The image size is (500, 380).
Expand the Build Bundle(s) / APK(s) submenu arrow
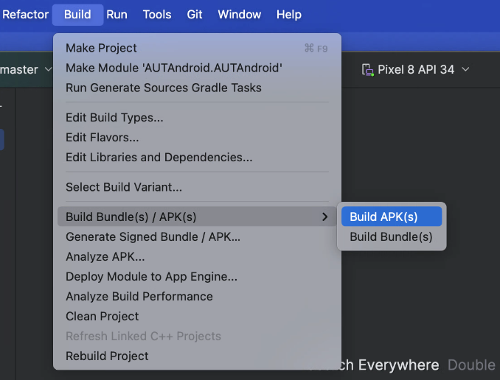click(324, 217)
